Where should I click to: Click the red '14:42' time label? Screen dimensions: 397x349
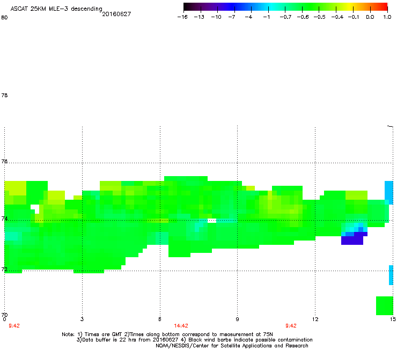pyautogui.click(x=181, y=326)
